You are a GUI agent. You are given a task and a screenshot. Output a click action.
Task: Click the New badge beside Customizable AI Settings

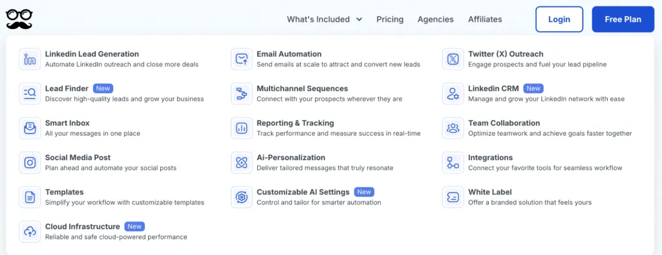pyautogui.click(x=364, y=192)
